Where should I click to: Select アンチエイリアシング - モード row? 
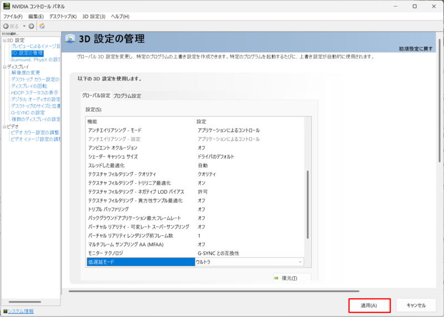(x=195, y=130)
